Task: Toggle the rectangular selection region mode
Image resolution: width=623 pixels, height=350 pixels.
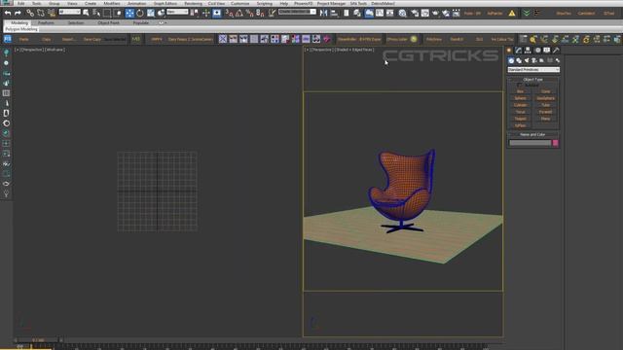Action: point(107,13)
